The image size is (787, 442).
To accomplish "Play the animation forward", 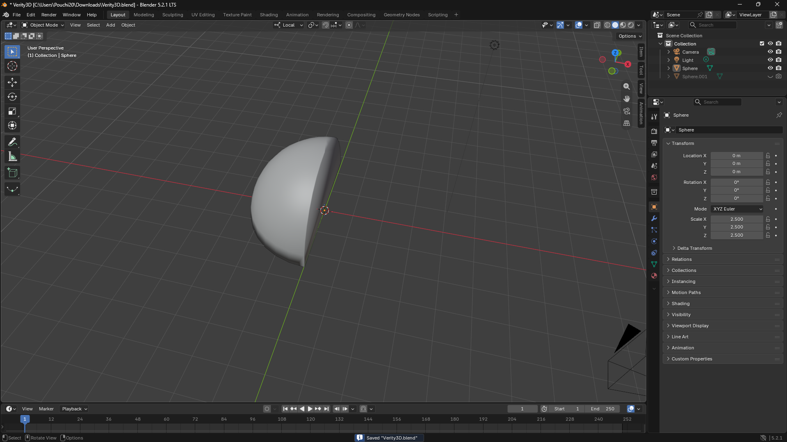I will pyautogui.click(x=310, y=409).
